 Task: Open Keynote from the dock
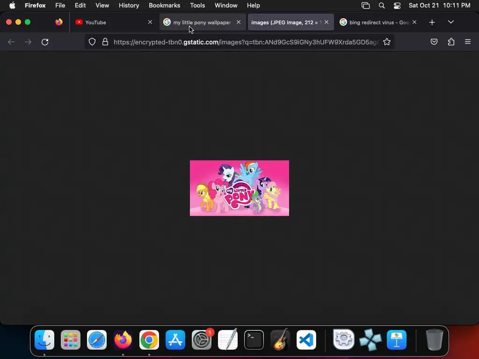tap(397, 340)
